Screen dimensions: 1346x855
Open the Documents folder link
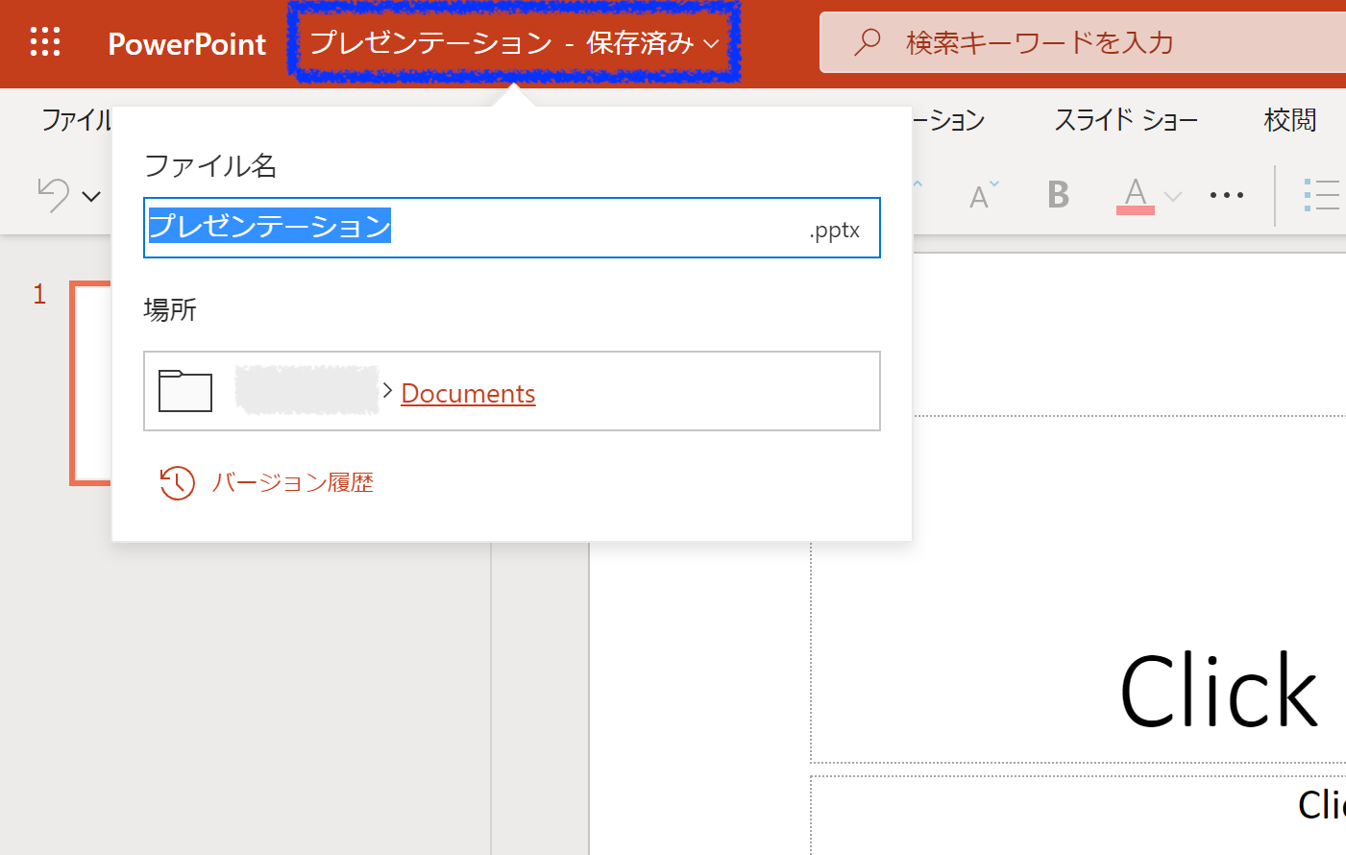coord(468,393)
